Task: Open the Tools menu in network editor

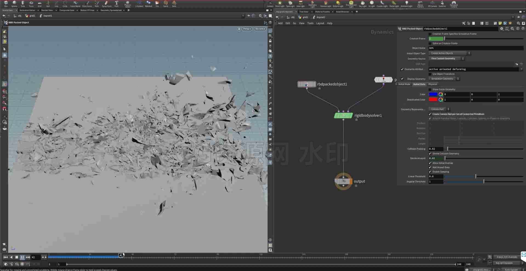Action: pos(310,23)
